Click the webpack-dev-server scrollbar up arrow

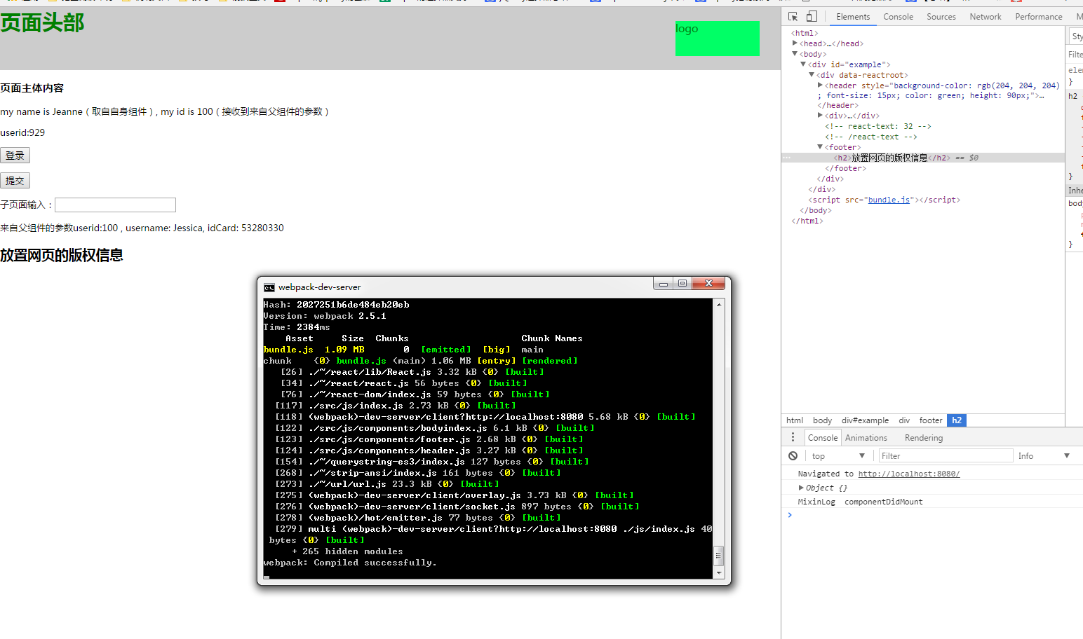(x=719, y=305)
